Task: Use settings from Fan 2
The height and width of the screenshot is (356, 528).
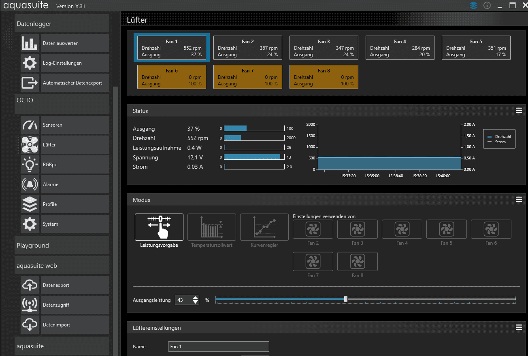Action: click(x=313, y=229)
